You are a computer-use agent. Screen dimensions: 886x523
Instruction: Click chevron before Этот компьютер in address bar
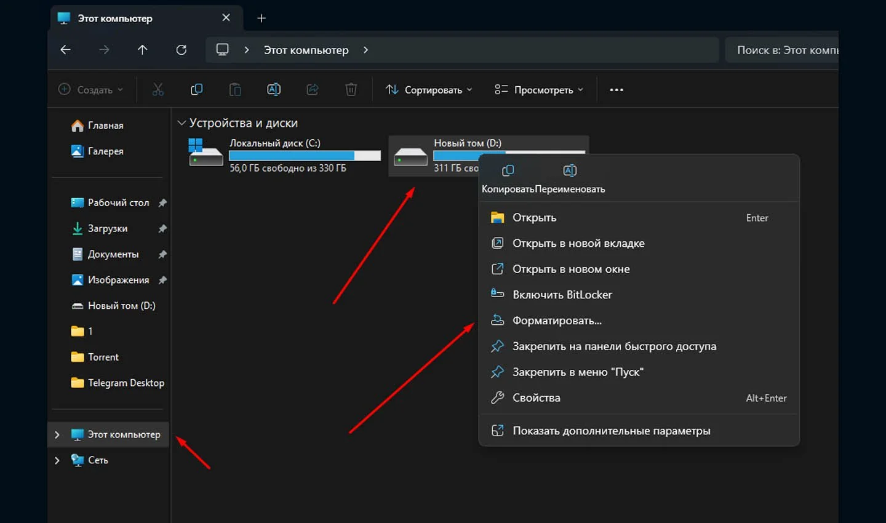pos(247,50)
